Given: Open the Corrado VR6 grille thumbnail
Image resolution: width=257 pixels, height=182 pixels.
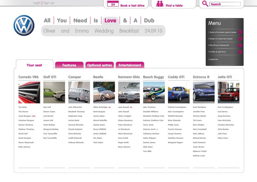Looking at the screenshot, I should tap(29, 92).
